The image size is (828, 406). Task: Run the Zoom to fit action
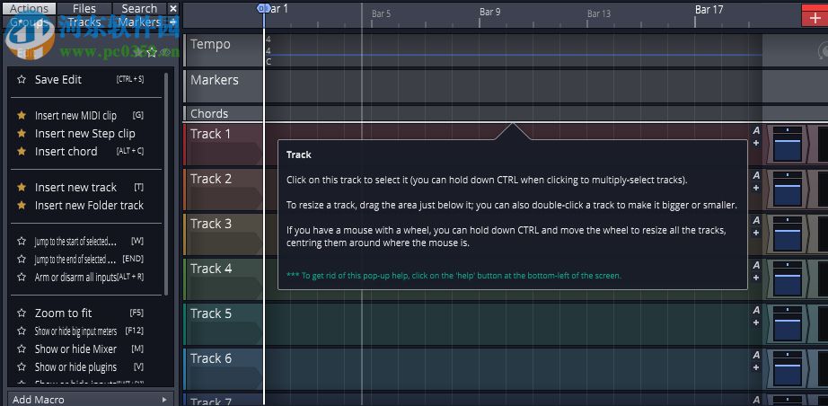(64, 313)
